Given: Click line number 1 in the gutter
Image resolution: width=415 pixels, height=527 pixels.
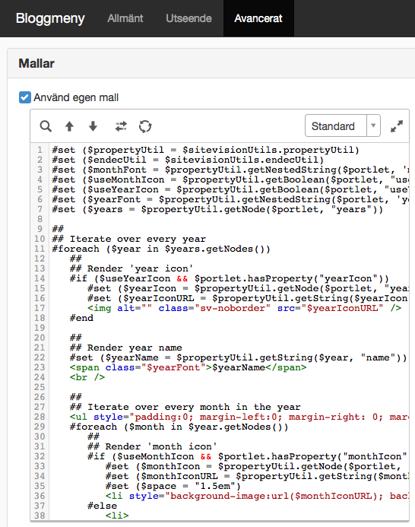Looking at the screenshot, I should click(x=40, y=150).
